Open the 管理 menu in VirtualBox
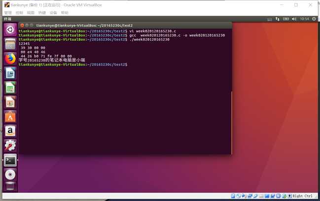320x201 pixels. (8, 13)
